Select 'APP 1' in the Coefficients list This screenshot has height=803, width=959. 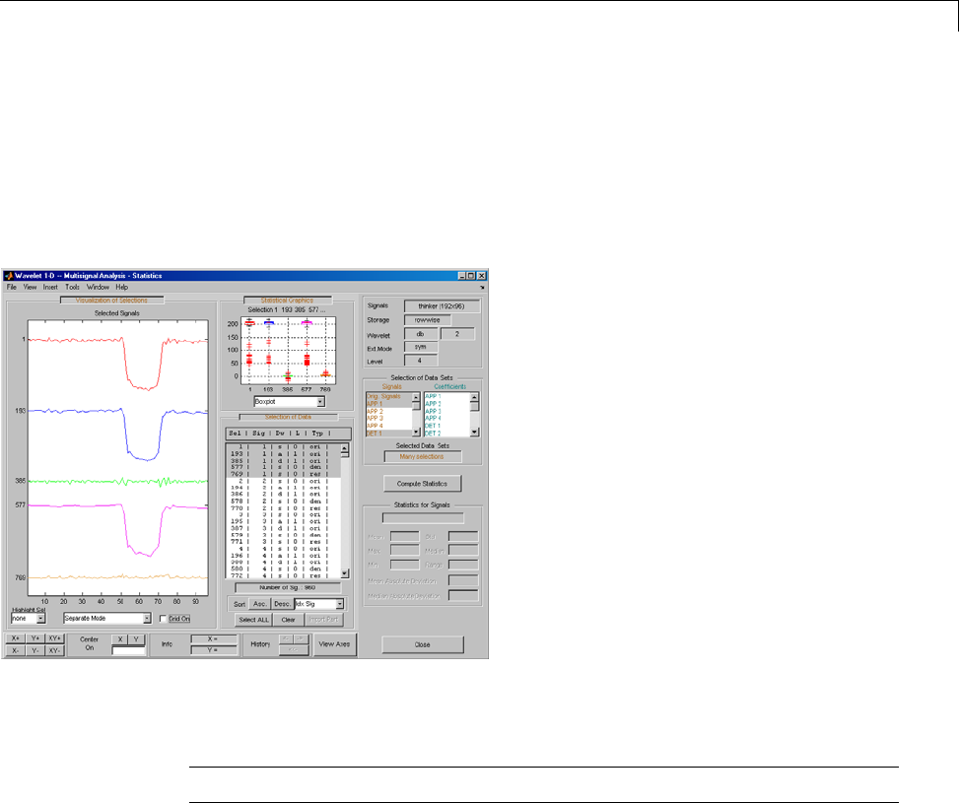tap(447, 396)
